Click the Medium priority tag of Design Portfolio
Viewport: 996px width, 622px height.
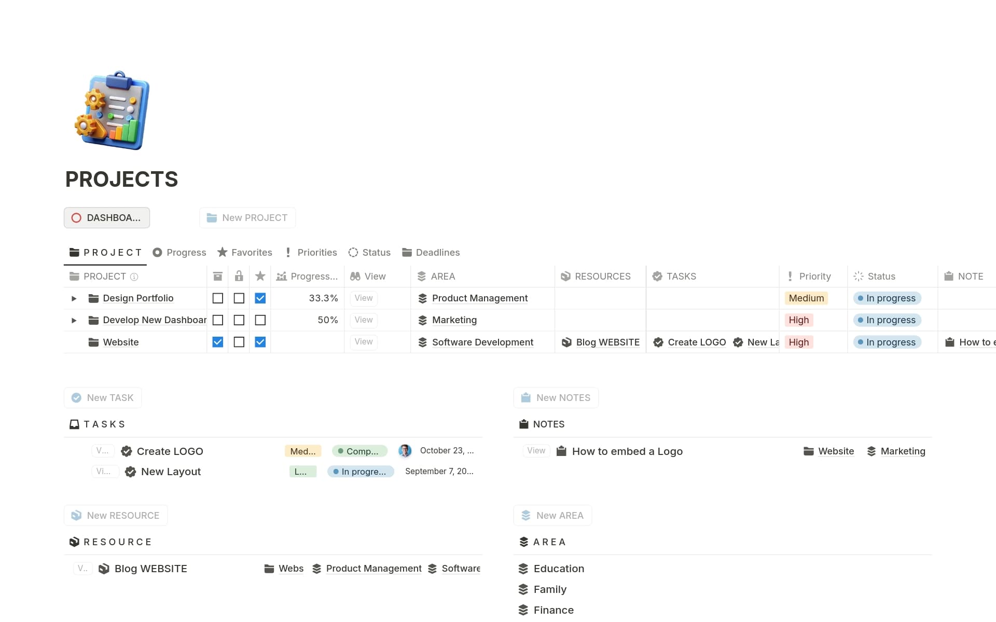pyautogui.click(x=806, y=298)
